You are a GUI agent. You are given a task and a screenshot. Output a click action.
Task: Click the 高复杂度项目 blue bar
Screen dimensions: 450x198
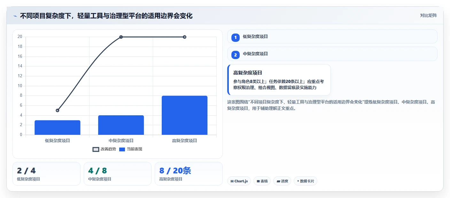pos(184,115)
